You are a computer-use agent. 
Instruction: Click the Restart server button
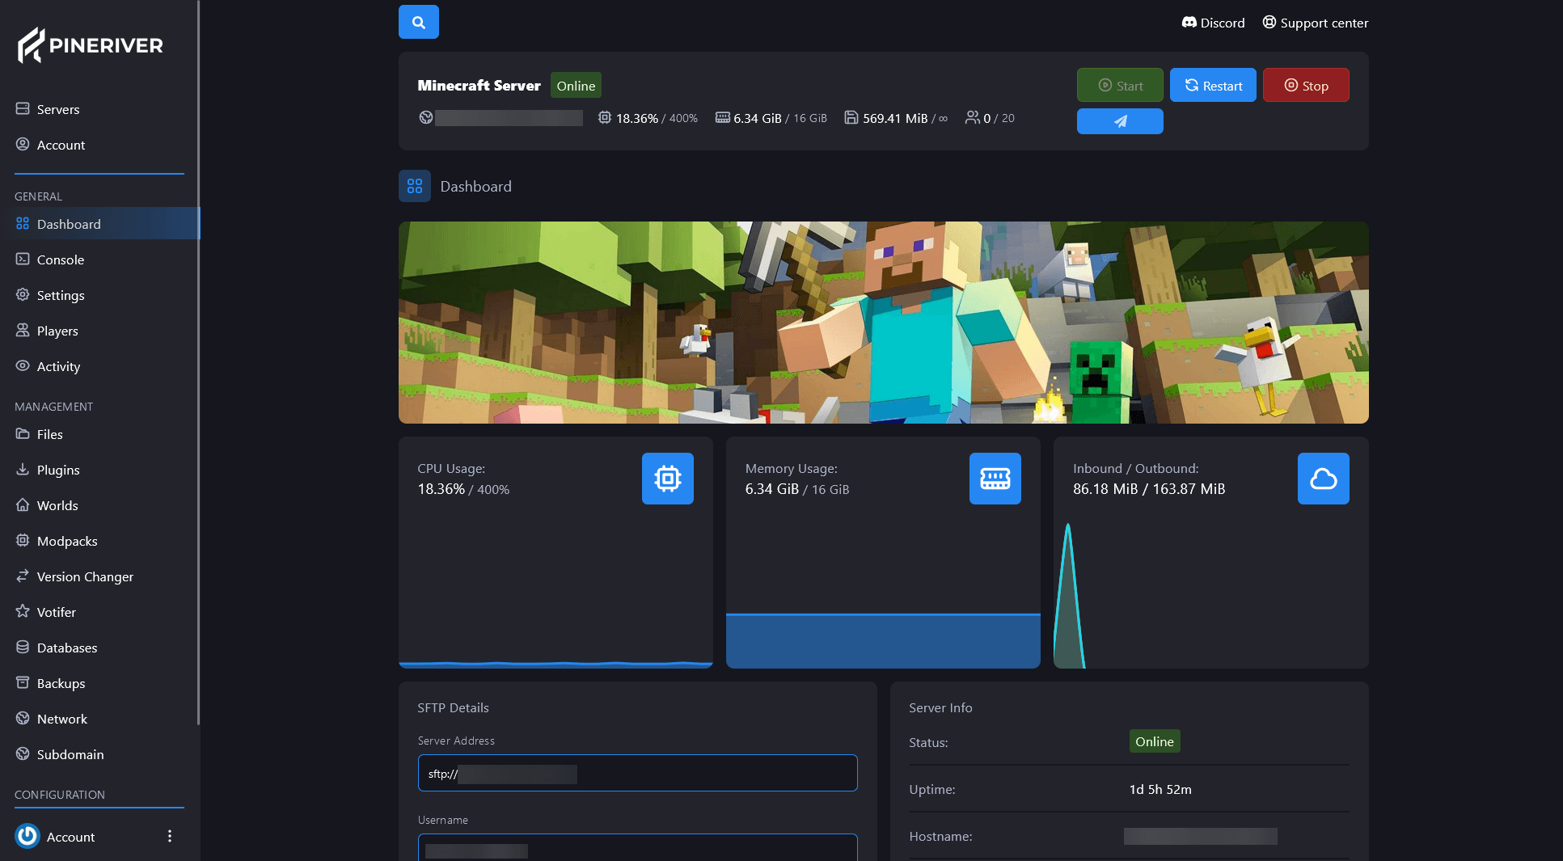[x=1213, y=85]
